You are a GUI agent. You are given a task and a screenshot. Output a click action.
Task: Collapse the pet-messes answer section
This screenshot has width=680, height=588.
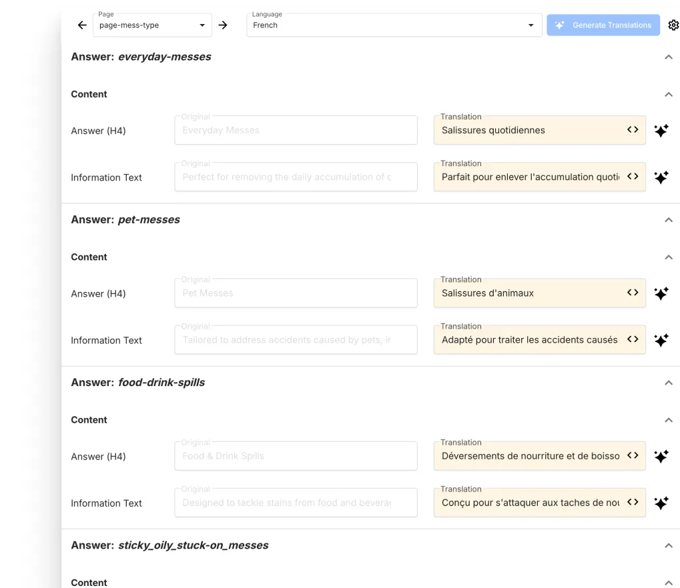coord(668,220)
